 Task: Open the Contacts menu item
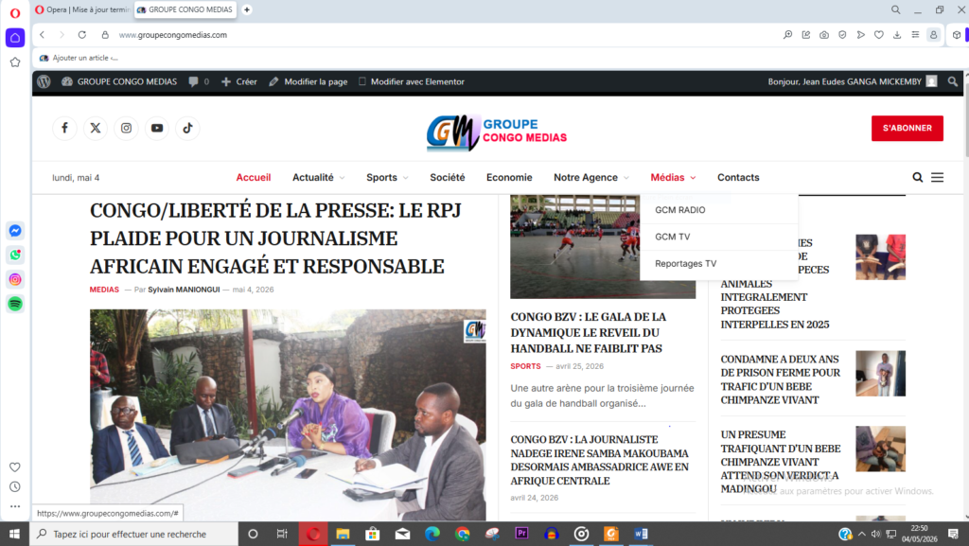coord(738,177)
